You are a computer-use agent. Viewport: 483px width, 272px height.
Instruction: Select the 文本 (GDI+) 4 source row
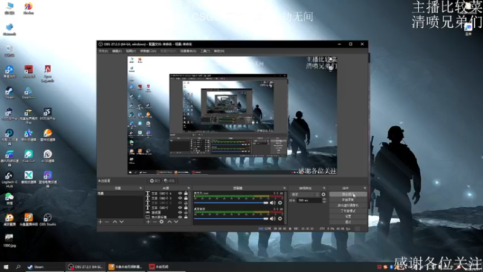pyautogui.click(x=168, y=193)
